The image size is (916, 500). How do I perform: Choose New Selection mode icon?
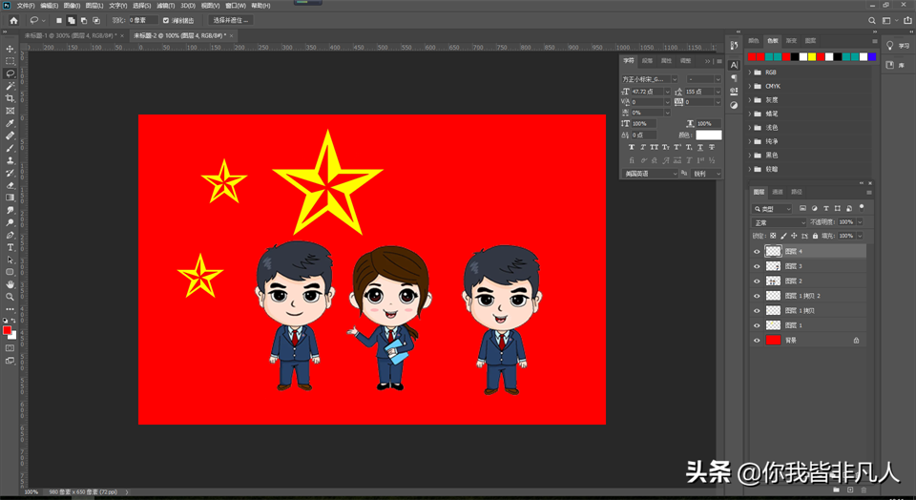(x=59, y=20)
